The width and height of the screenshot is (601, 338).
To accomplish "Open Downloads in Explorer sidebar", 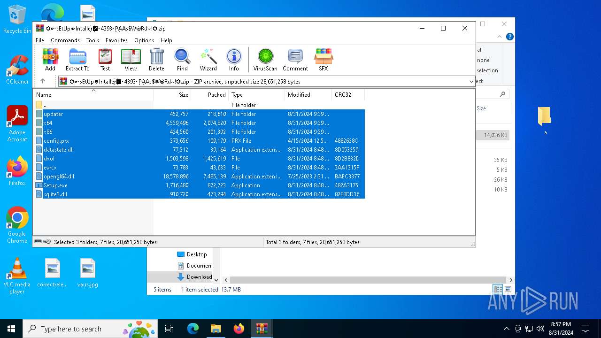I will point(199,277).
